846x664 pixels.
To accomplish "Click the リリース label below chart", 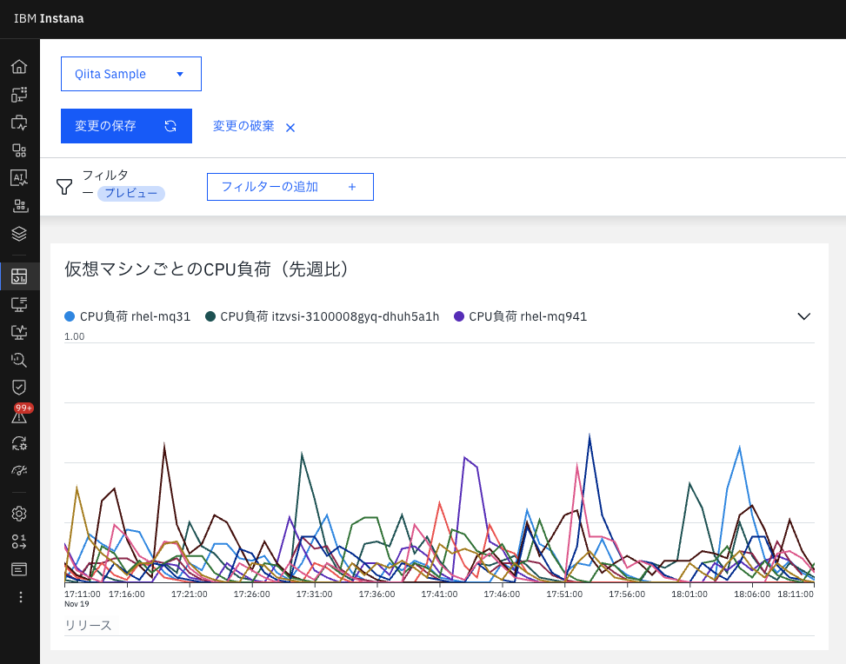I will (88, 625).
